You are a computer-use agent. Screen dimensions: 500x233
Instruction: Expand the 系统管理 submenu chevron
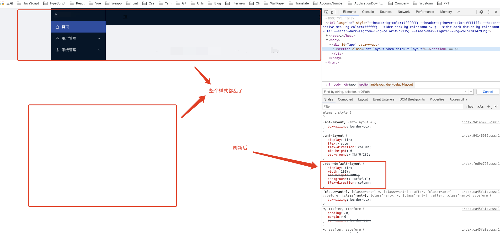point(99,50)
